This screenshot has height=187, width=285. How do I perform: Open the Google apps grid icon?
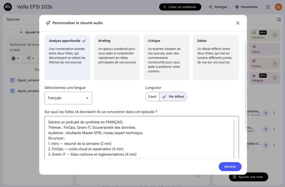pos(268,7)
